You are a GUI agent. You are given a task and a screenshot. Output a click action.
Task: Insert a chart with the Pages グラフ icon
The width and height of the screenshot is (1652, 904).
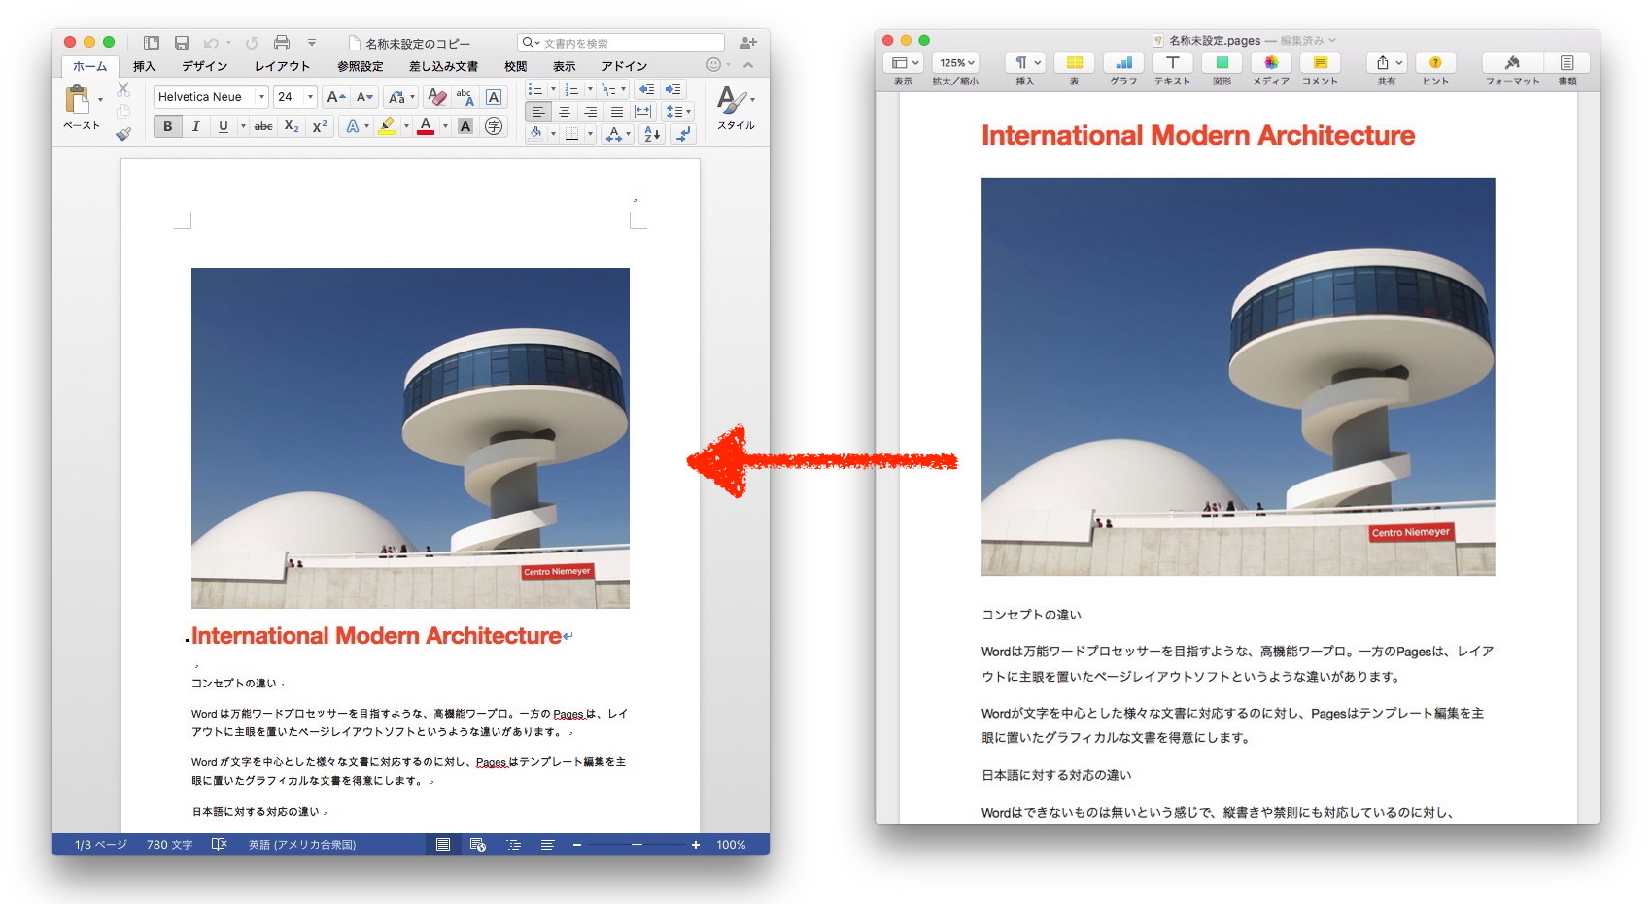[x=1123, y=63]
